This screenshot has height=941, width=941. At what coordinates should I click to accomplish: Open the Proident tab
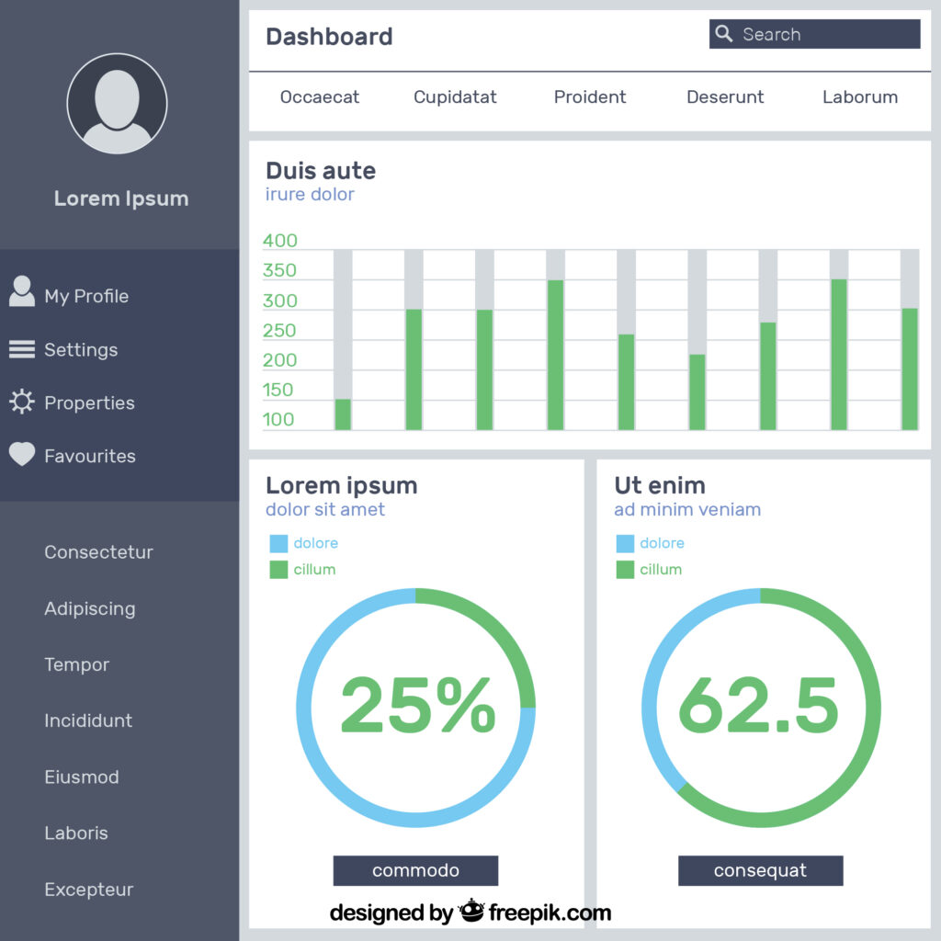[589, 97]
